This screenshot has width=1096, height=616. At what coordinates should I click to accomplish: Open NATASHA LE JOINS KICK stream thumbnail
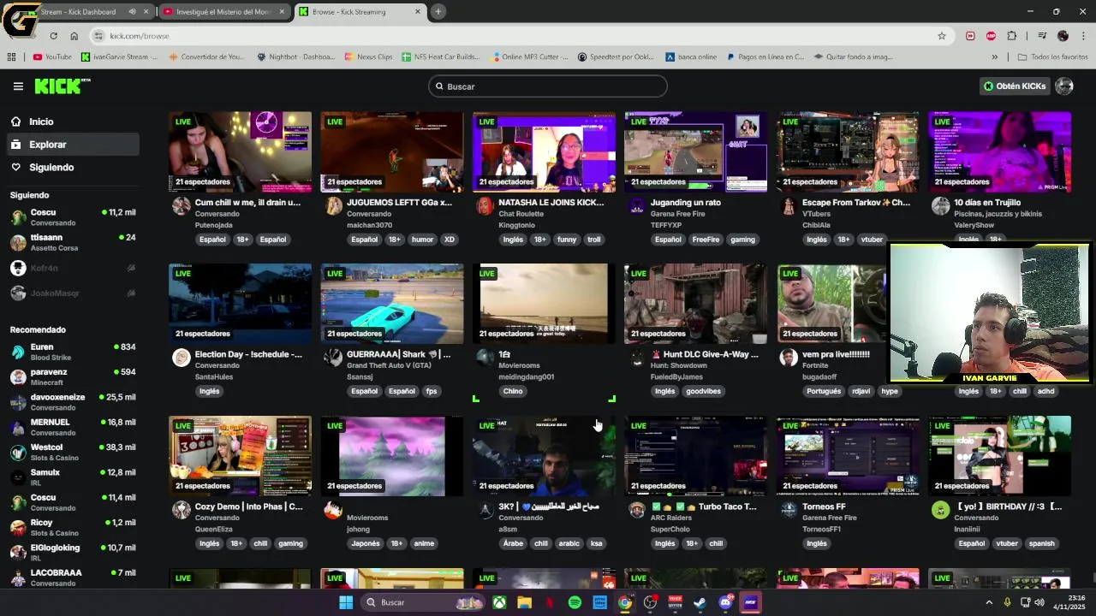click(x=544, y=151)
